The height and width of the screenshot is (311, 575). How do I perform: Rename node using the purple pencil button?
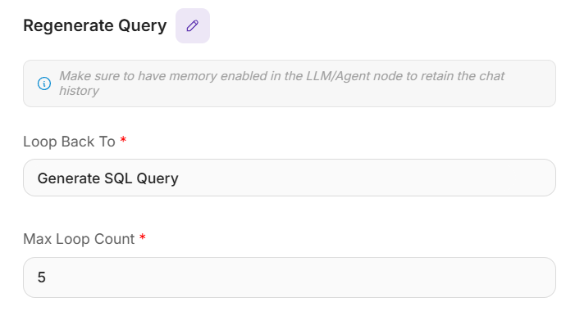pos(193,26)
